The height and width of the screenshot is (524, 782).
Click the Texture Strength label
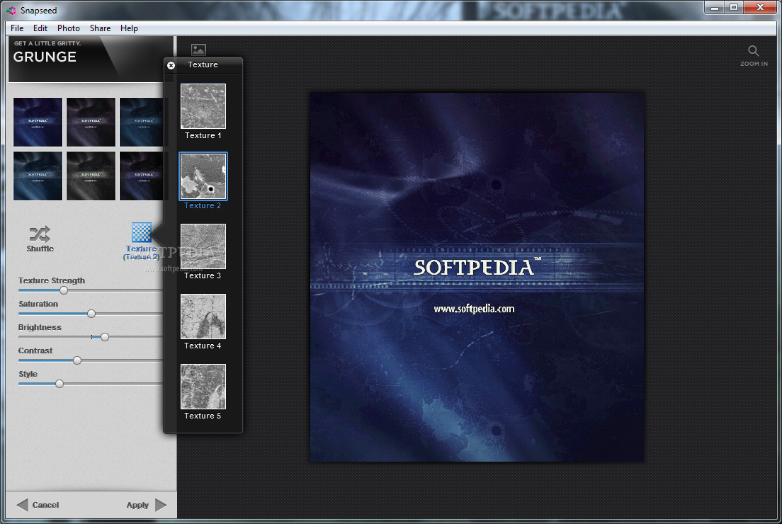point(52,280)
